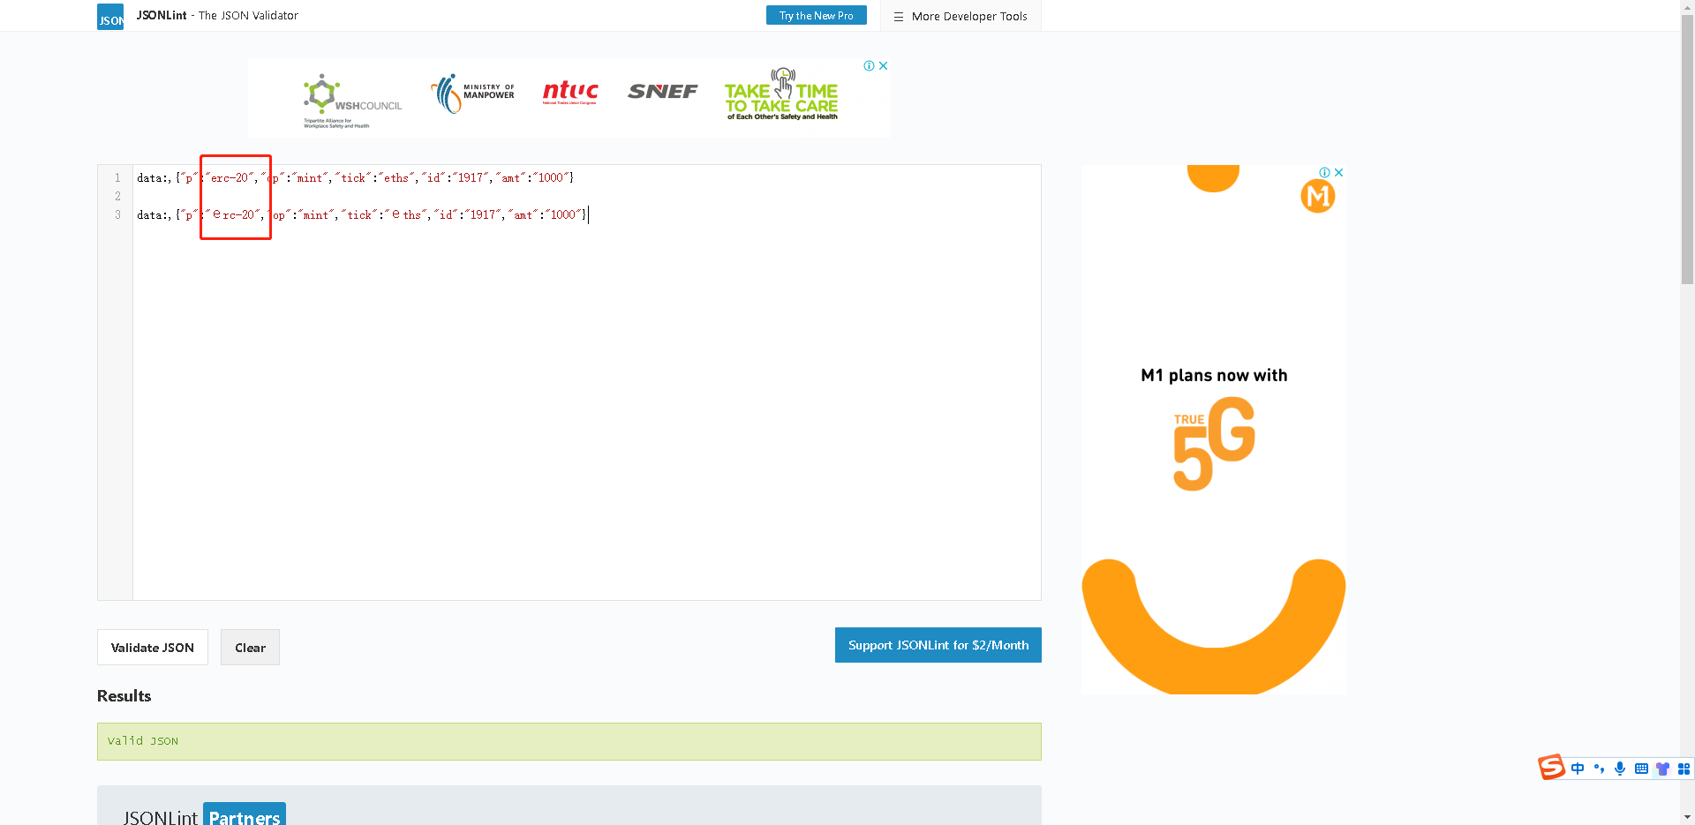Click the page scrollbar down arrow
The height and width of the screenshot is (825, 1695).
click(x=1687, y=817)
